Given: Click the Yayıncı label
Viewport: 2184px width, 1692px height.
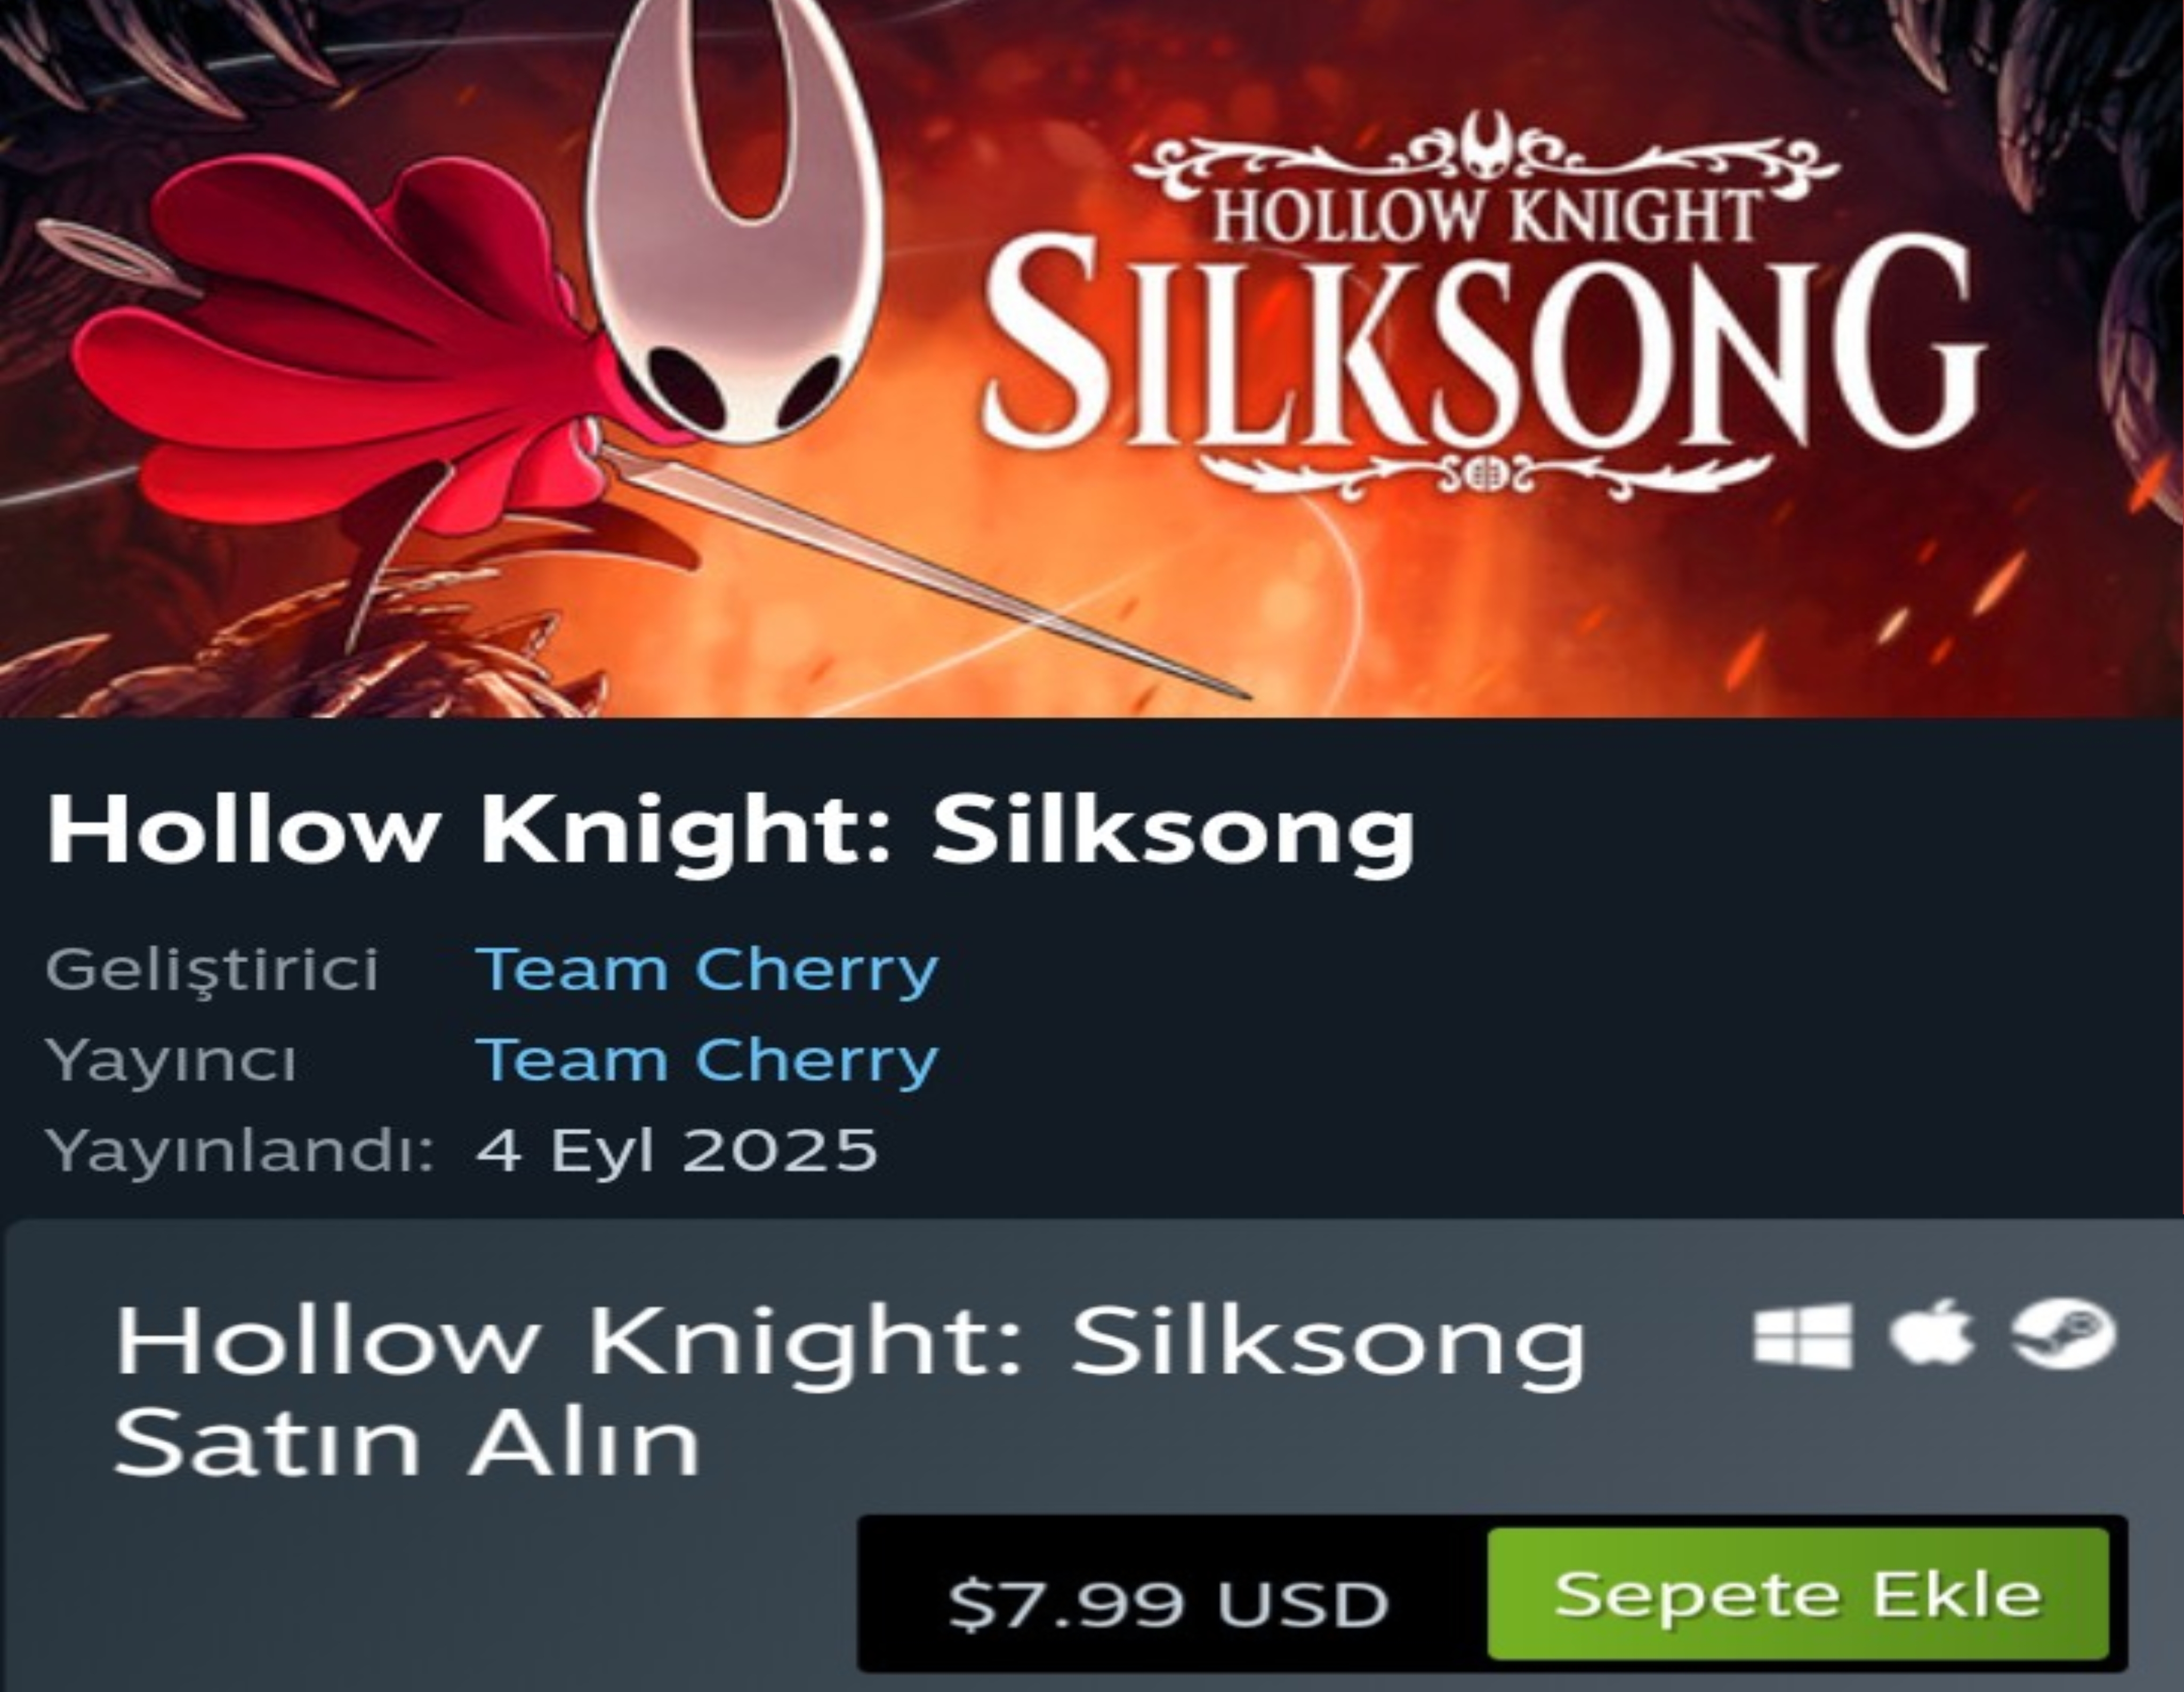Looking at the screenshot, I should [171, 1060].
